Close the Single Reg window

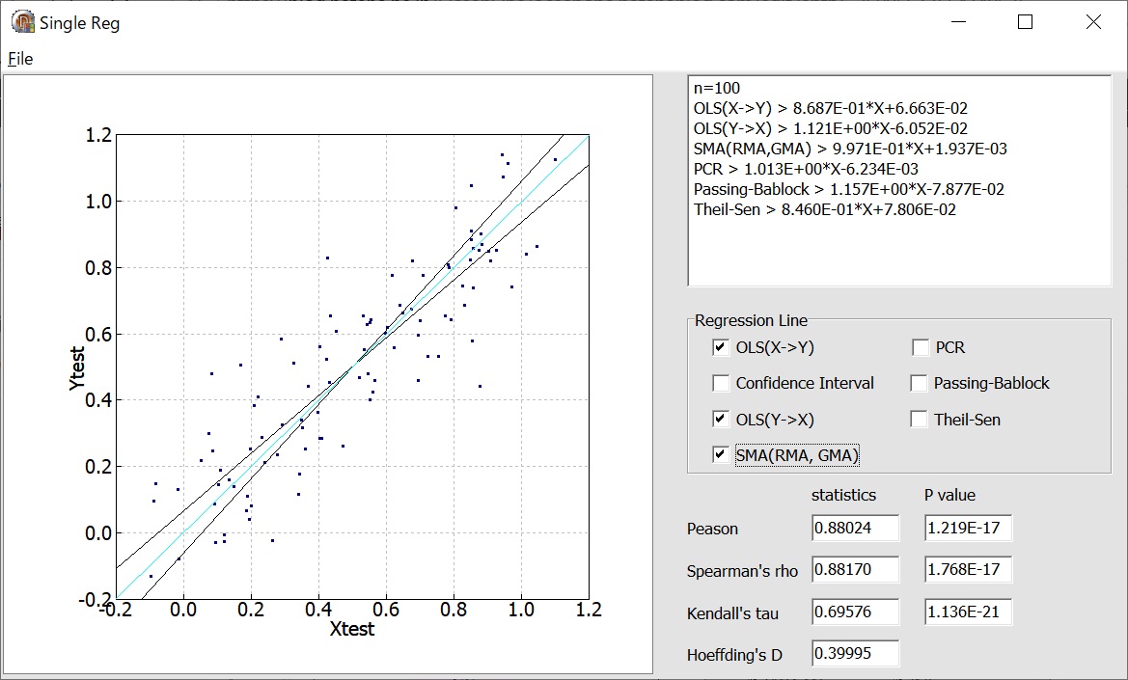[x=1093, y=22]
